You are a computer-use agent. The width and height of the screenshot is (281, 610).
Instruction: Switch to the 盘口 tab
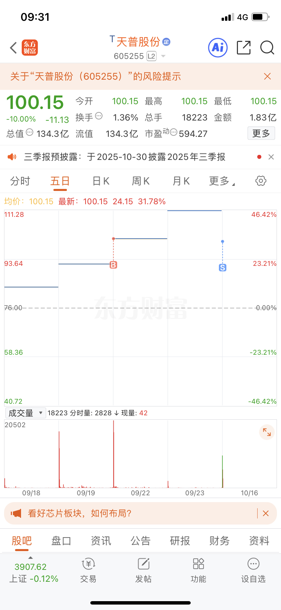(61, 541)
